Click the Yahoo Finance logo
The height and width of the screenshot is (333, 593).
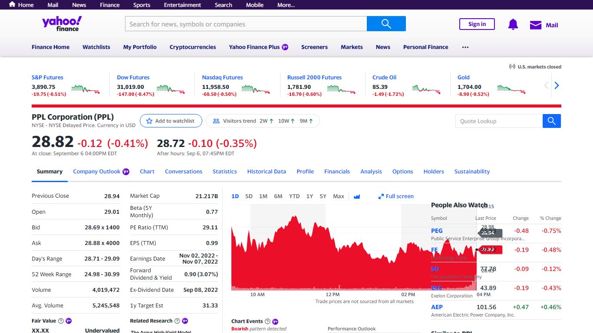coord(62,24)
